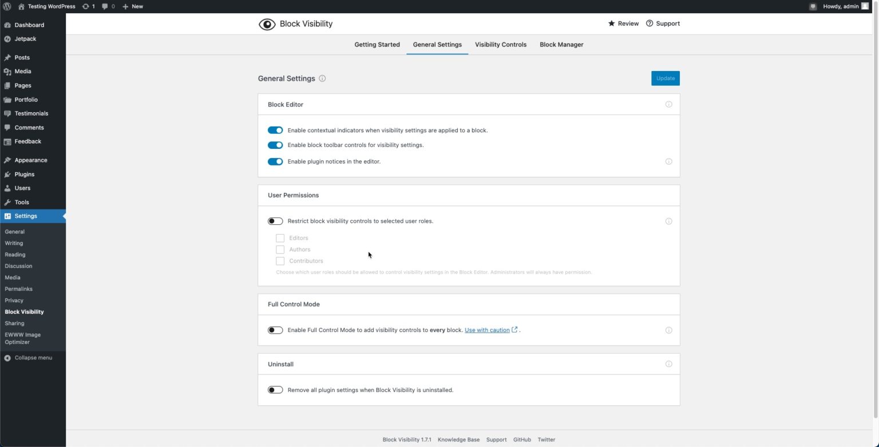Click the WordPress logo in the admin bar
Screen dimensions: 879x447
point(6,6)
